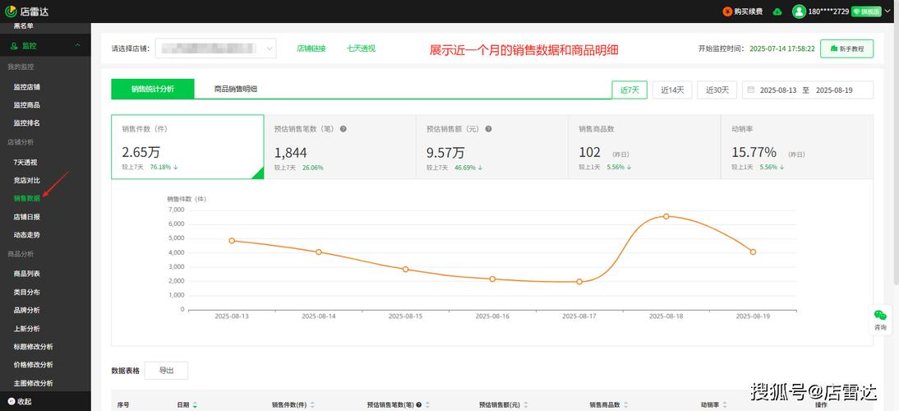Open 7天透视 in the sidebar
The width and height of the screenshot is (899, 411).
pyautogui.click(x=25, y=162)
